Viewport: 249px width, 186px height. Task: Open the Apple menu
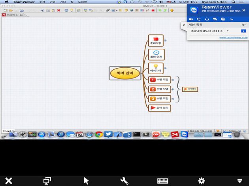point(7,2)
